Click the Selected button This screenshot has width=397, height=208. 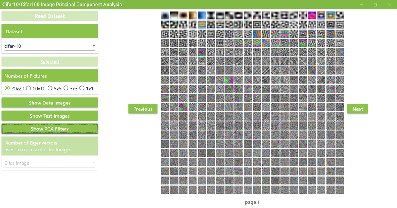(50, 61)
